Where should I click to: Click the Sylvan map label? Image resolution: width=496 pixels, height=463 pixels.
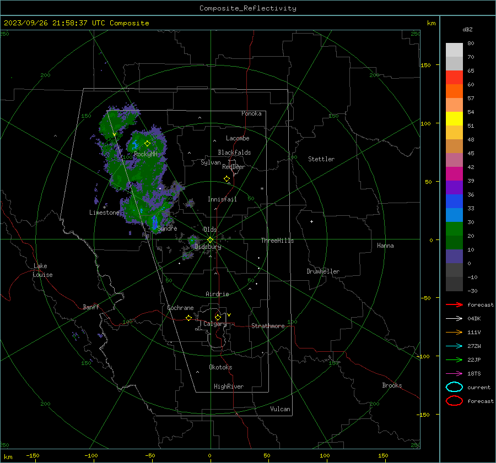[211, 162]
